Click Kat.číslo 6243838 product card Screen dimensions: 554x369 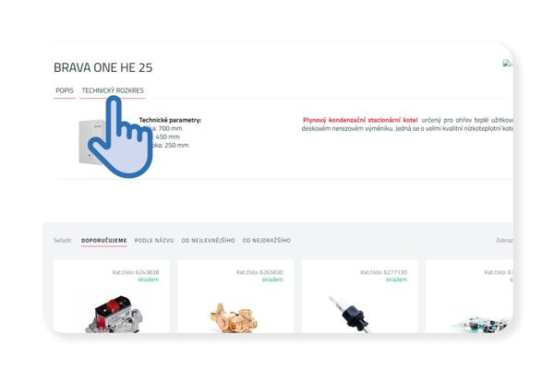coord(112,296)
